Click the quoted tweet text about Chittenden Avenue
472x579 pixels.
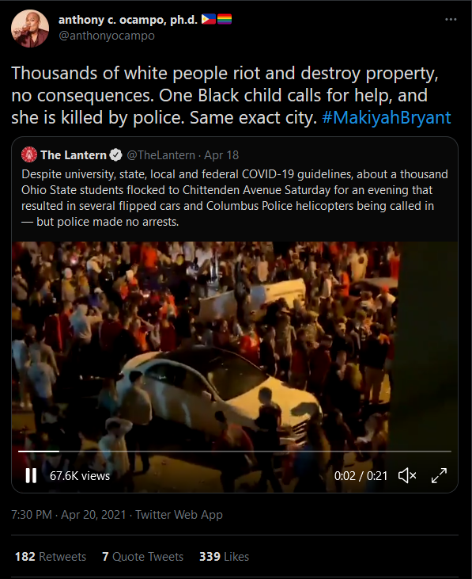[x=235, y=198]
